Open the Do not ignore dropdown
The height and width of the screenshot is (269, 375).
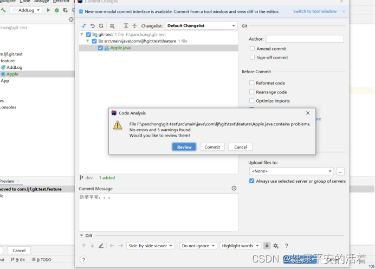click(x=198, y=246)
